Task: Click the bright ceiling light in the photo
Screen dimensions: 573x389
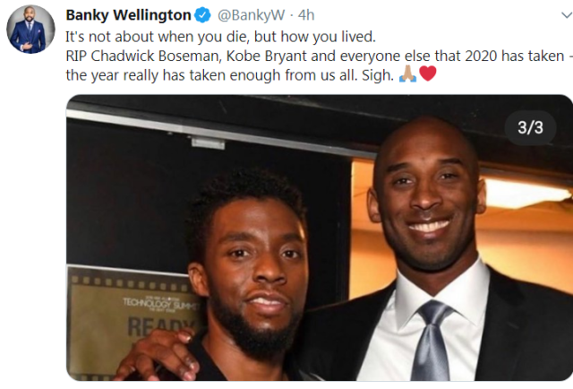Action: (x=525, y=194)
